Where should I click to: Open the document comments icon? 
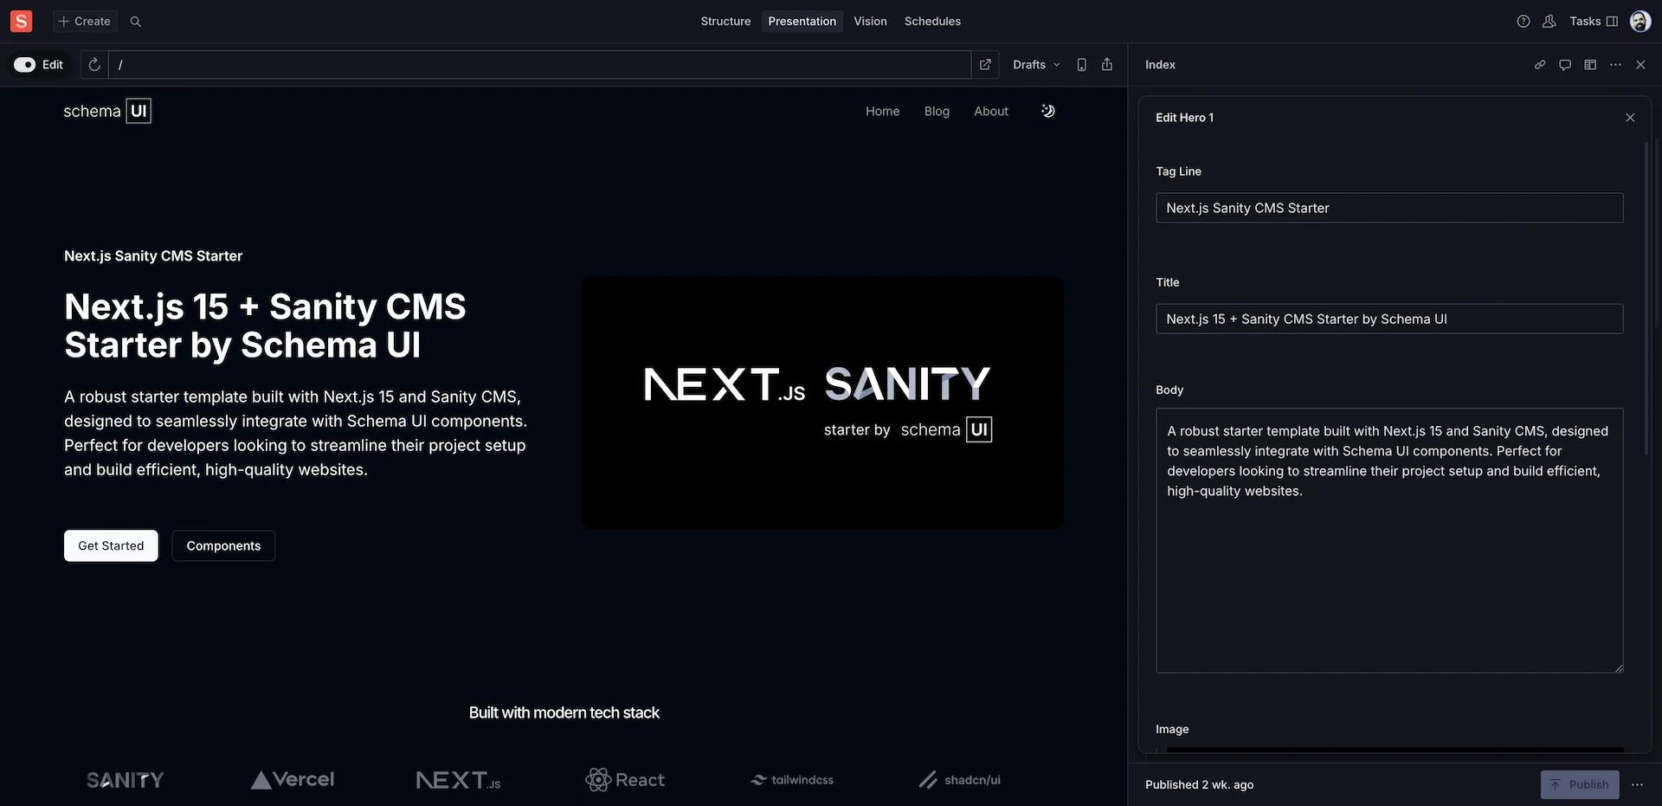pyautogui.click(x=1565, y=65)
